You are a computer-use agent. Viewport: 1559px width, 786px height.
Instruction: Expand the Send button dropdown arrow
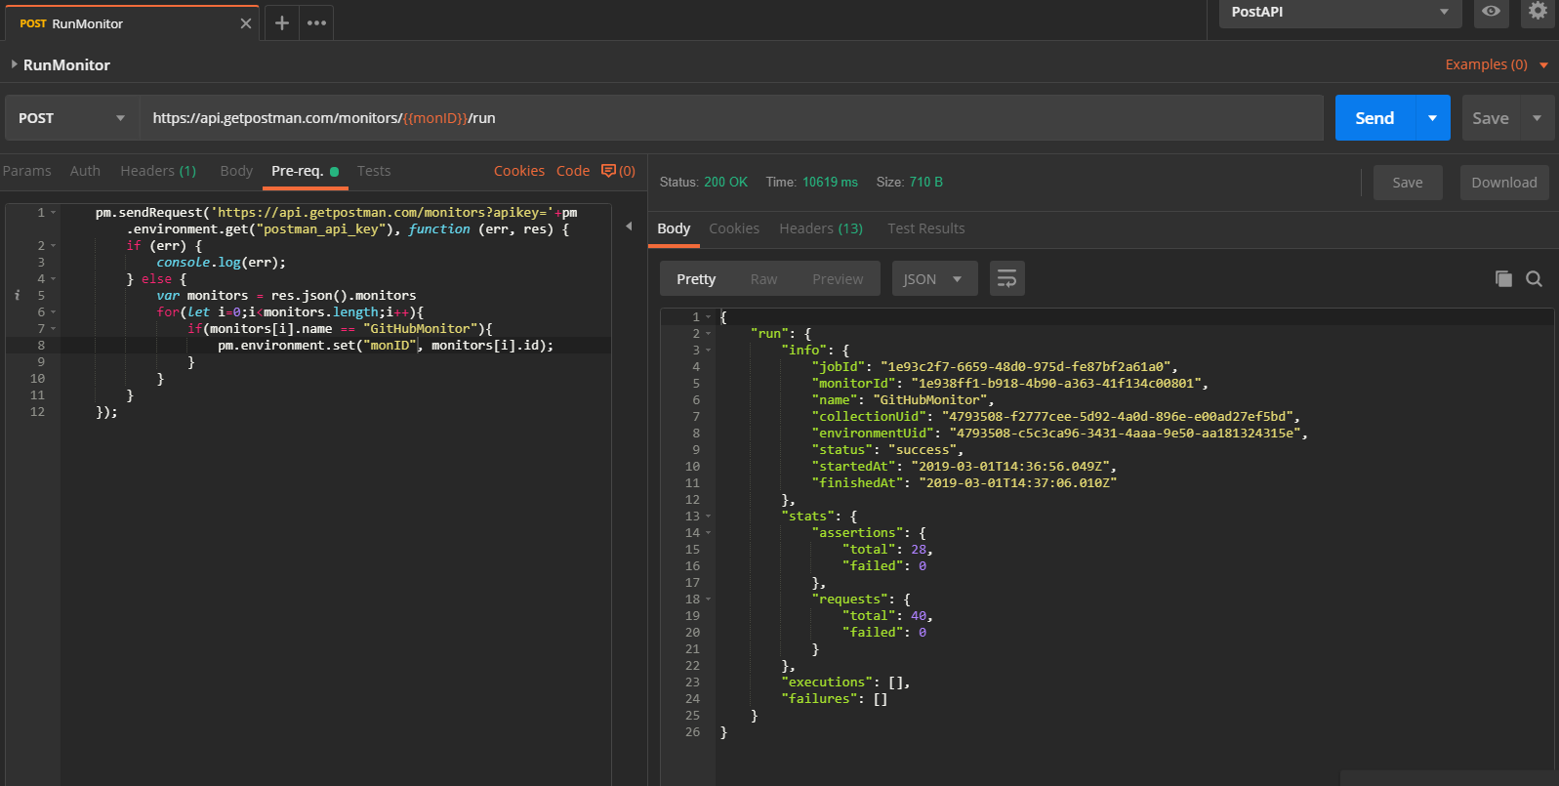click(x=1432, y=118)
